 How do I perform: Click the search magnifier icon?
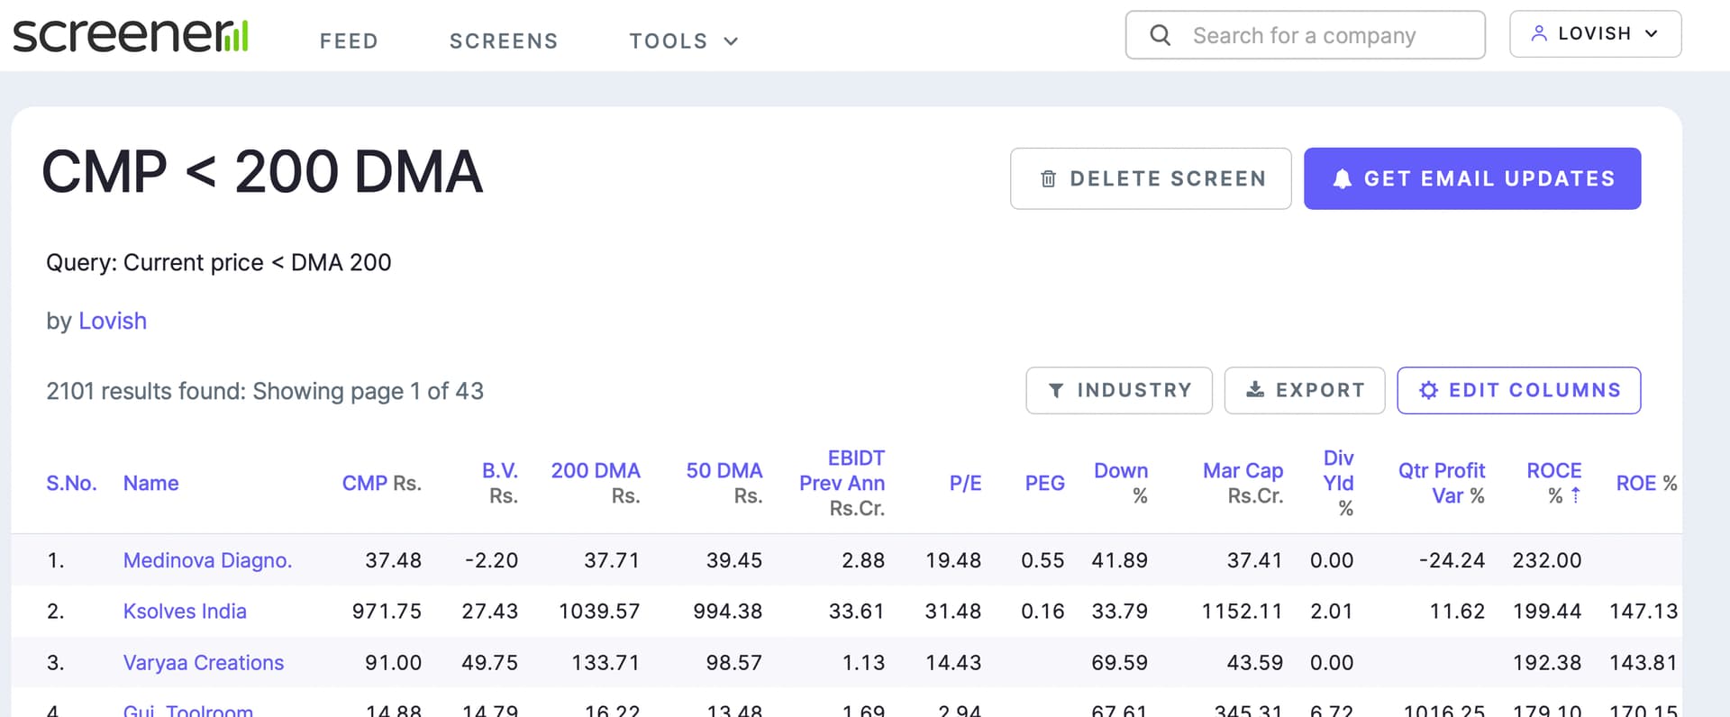(x=1161, y=35)
